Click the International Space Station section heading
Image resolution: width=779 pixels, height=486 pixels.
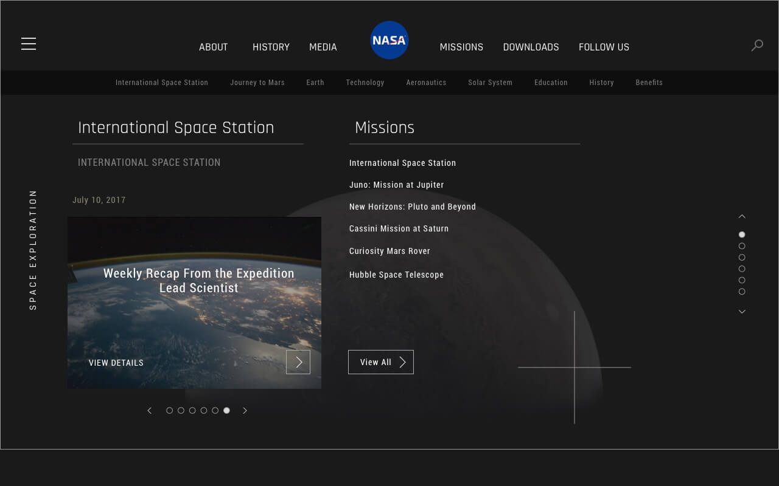tap(176, 128)
